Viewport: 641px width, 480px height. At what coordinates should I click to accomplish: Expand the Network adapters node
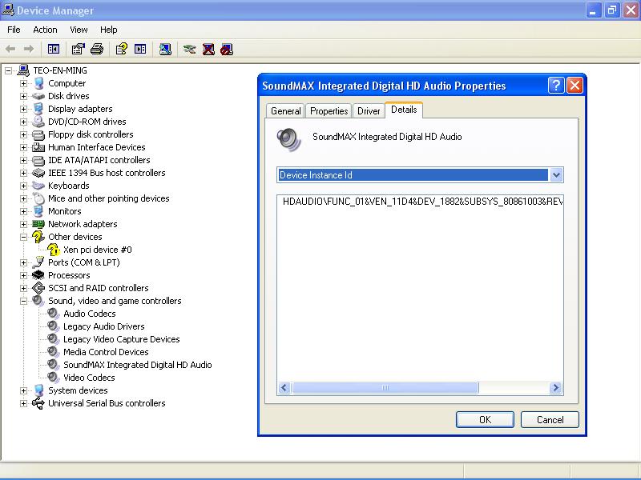(x=24, y=224)
